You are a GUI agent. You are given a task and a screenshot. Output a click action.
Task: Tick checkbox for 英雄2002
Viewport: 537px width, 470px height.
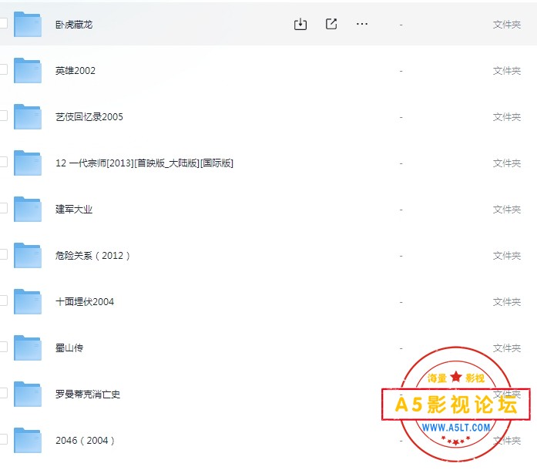[x=3, y=69]
